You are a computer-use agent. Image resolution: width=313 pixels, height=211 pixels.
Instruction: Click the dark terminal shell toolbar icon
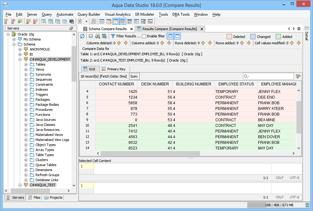click(x=72, y=21)
